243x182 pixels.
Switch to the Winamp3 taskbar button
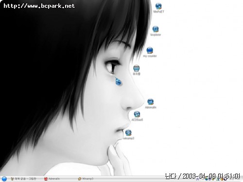pyautogui.click(x=86, y=179)
